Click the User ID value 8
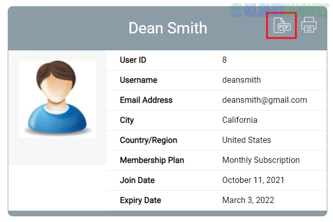The width and height of the screenshot is (333, 222). tap(224, 60)
